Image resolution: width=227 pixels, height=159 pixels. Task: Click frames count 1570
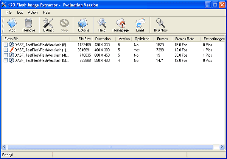tap(160, 45)
